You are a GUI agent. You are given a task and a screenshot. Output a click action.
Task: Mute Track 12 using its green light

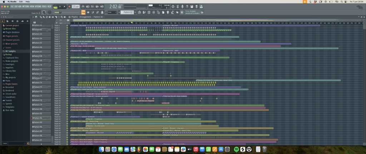point(67,51)
